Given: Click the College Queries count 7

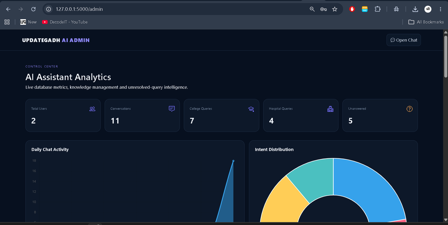Looking at the screenshot, I should click(x=192, y=121).
